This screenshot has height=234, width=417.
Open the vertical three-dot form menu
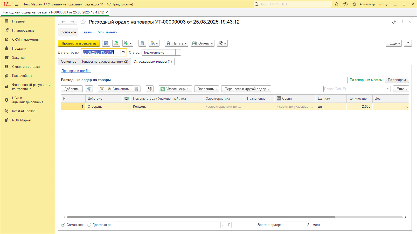[402, 22]
